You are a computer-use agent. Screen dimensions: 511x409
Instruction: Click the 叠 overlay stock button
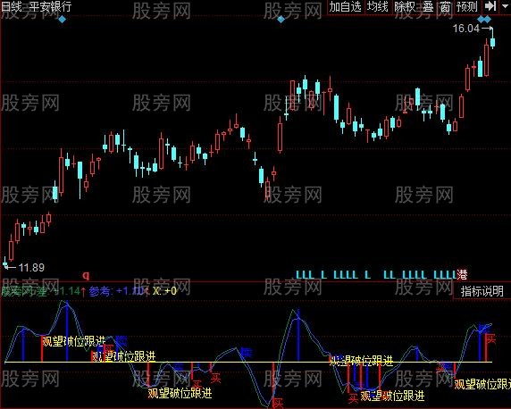pos(428,6)
